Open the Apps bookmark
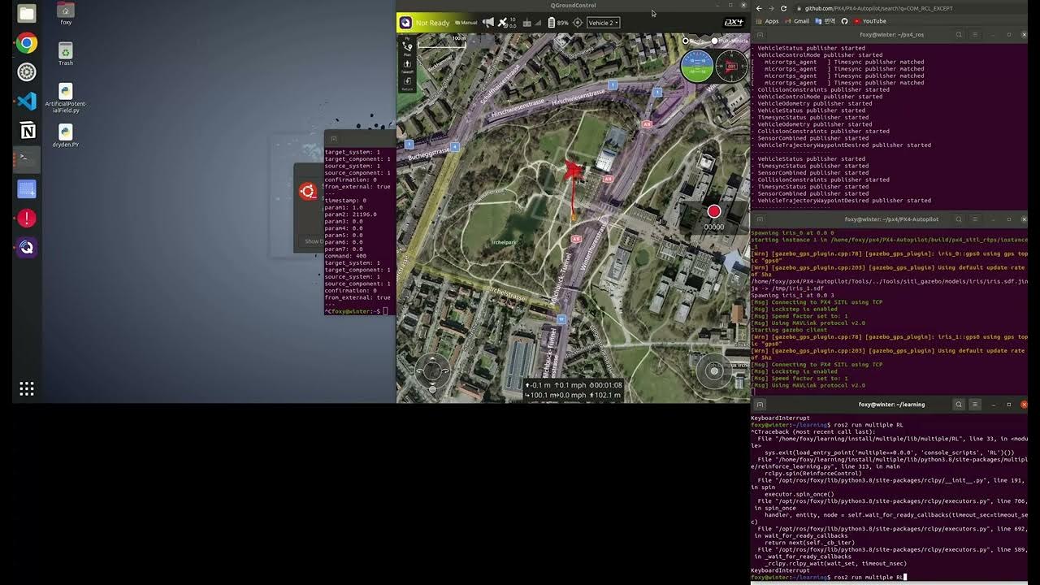1040x585 pixels. [767, 21]
